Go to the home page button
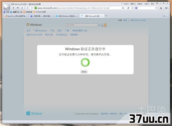 18,8
